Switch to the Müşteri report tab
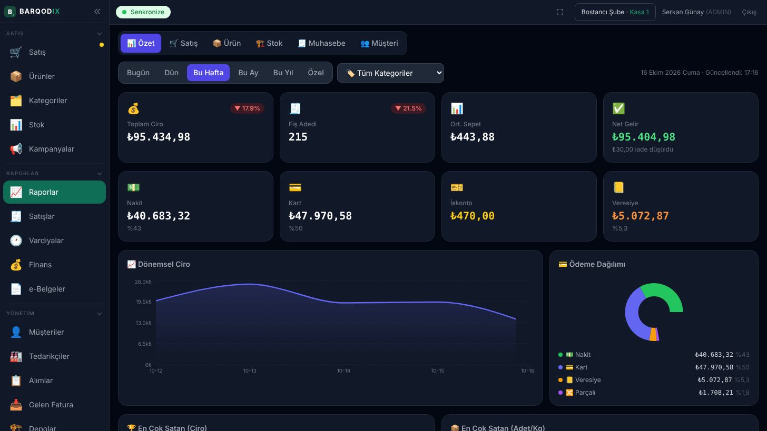This screenshot has width=767, height=431. pos(379,43)
